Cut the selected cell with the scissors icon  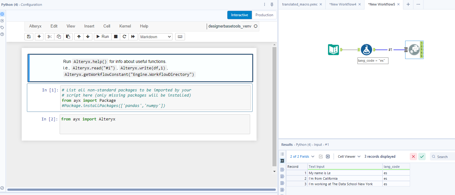(50, 37)
